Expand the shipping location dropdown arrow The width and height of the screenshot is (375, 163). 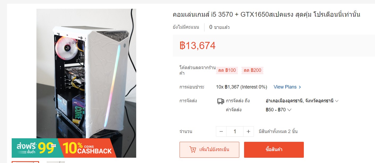(x=336, y=101)
